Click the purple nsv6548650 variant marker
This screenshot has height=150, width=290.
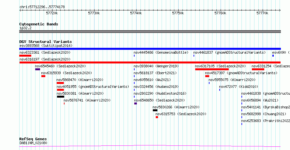135,103
